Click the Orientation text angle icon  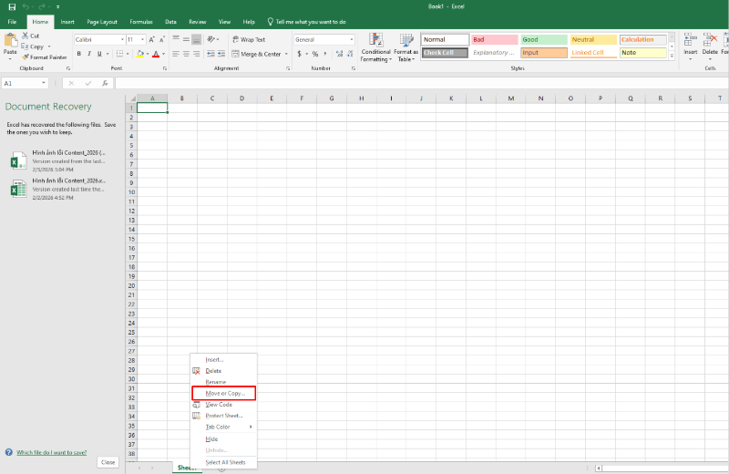(x=211, y=39)
